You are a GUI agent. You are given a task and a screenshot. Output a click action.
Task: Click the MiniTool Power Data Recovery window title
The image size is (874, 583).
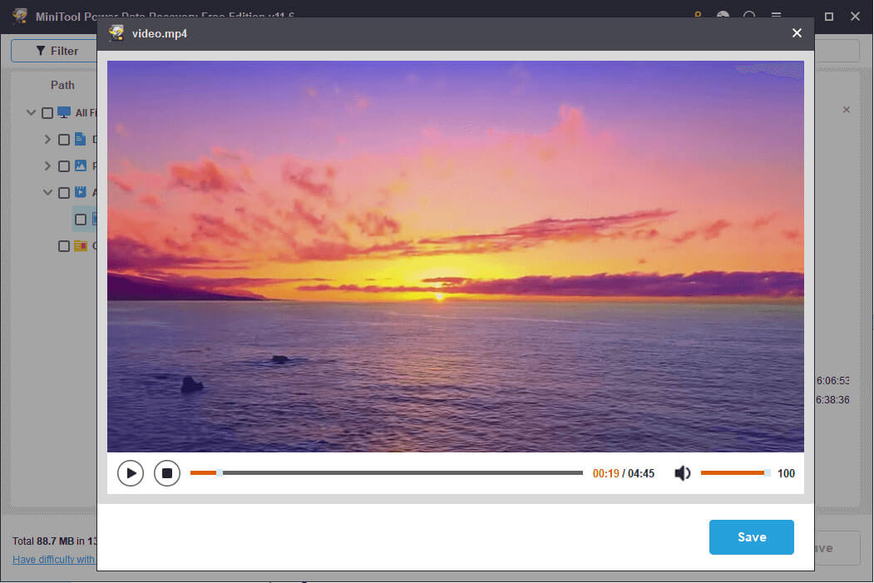pyautogui.click(x=165, y=16)
